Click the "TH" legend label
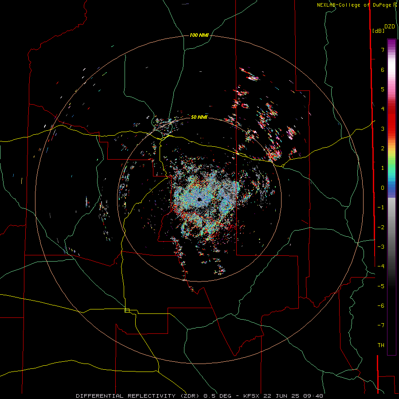The width and height of the screenshot is (399, 399). point(381,345)
